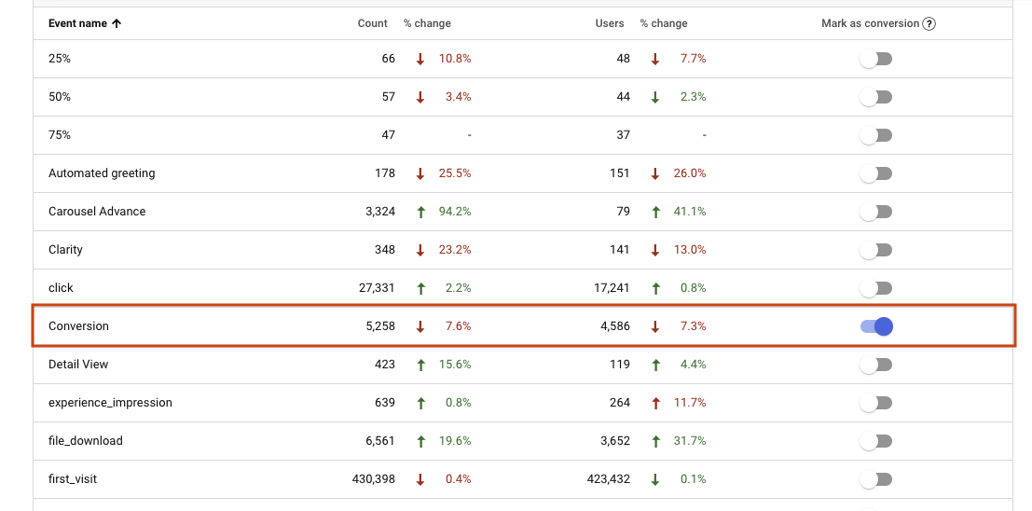Click the up arrow beside 19.6% for file_download
Image resolution: width=1032 pixels, height=511 pixels.
pos(420,441)
